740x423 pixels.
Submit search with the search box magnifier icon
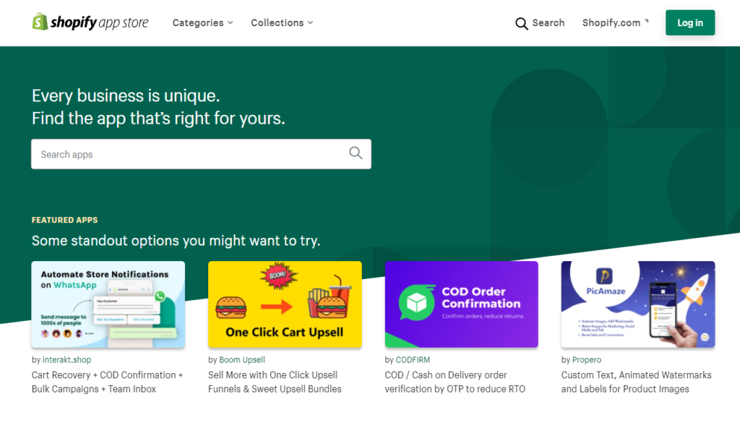[x=356, y=153]
